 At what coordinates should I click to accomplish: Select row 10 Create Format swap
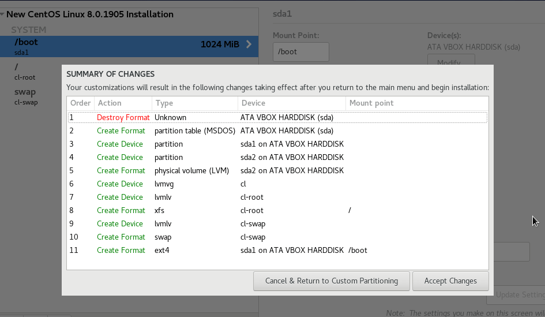click(x=278, y=237)
